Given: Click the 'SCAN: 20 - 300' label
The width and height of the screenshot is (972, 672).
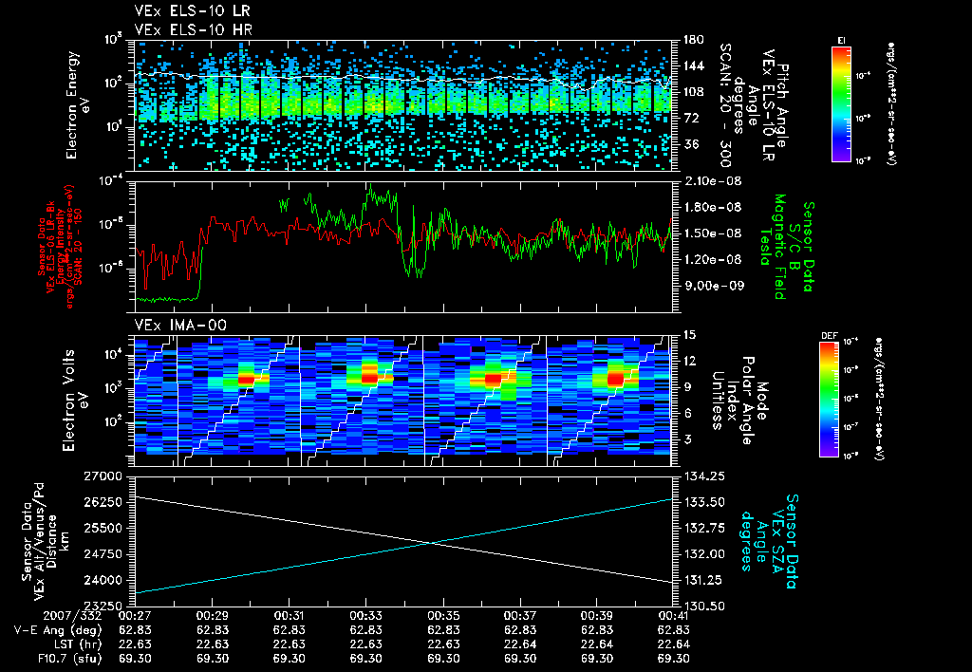Looking at the screenshot, I should tap(724, 105).
